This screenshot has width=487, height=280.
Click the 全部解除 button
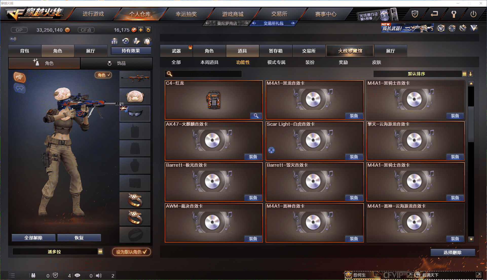[33, 238]
